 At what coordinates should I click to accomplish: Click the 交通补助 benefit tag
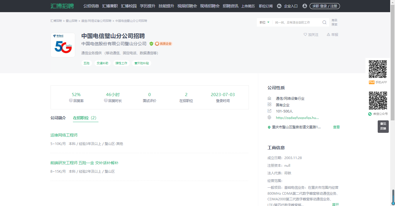(102, 63)
